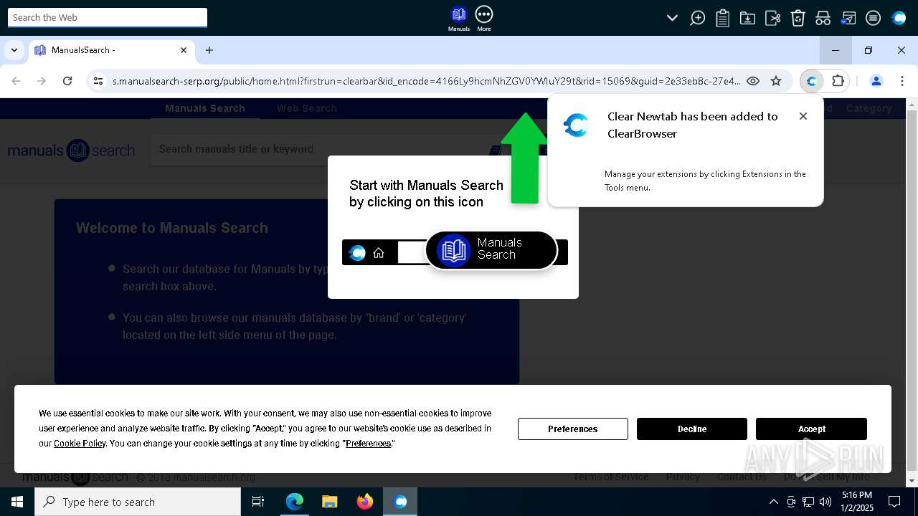Open the notification center icon
Screen dimensions: 918x516
894,502
